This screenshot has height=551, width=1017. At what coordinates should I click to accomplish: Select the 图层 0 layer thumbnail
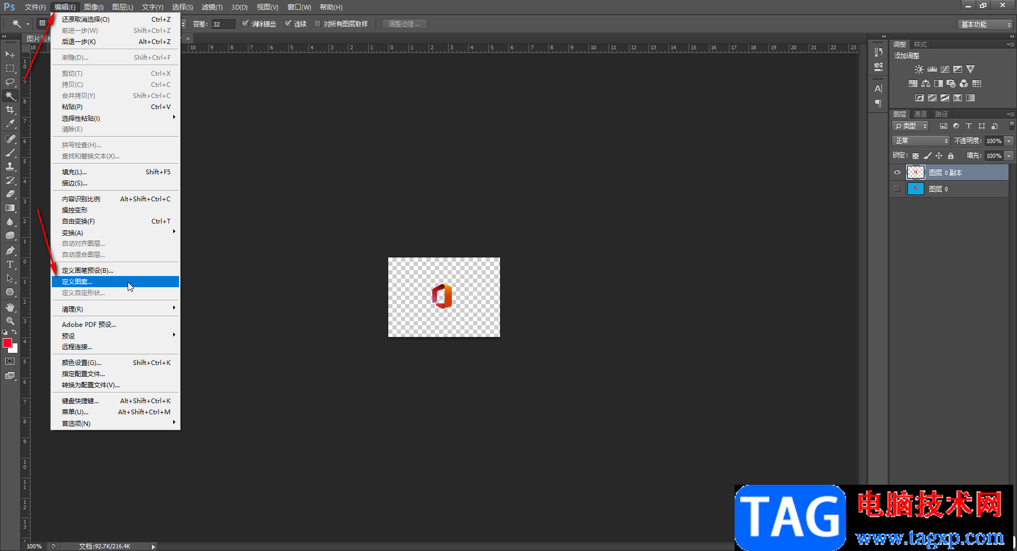(915, 189)
